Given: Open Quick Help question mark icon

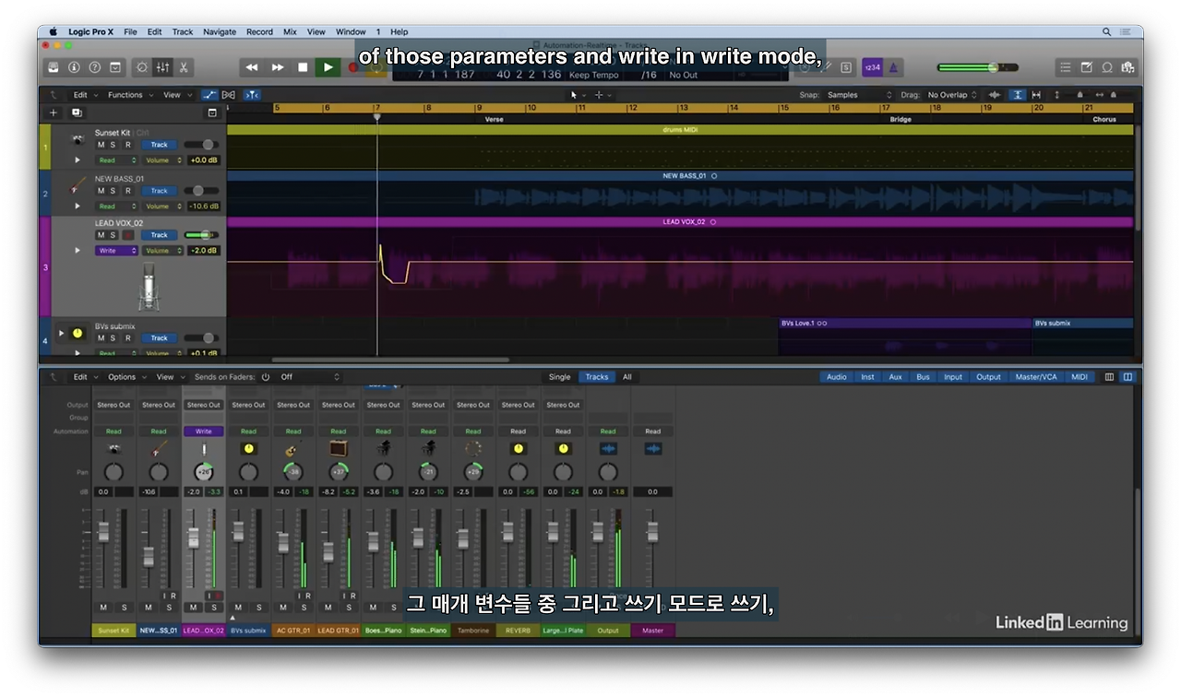Looking at the screenshot, I should 94,67.
